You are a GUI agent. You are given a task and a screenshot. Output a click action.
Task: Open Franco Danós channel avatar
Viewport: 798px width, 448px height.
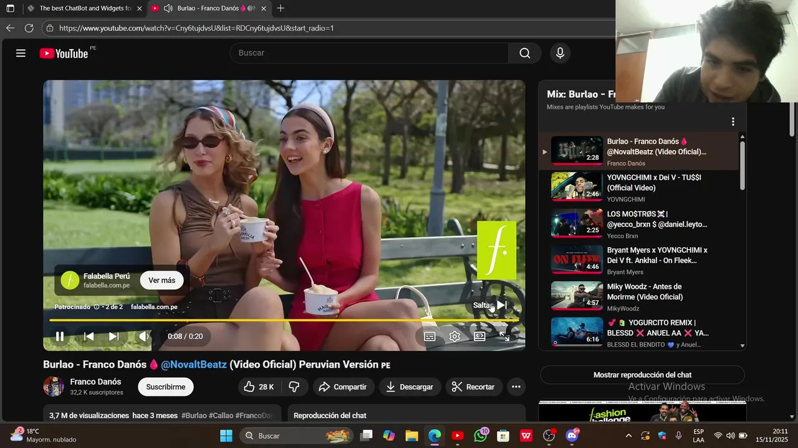[x=54, y=386]
